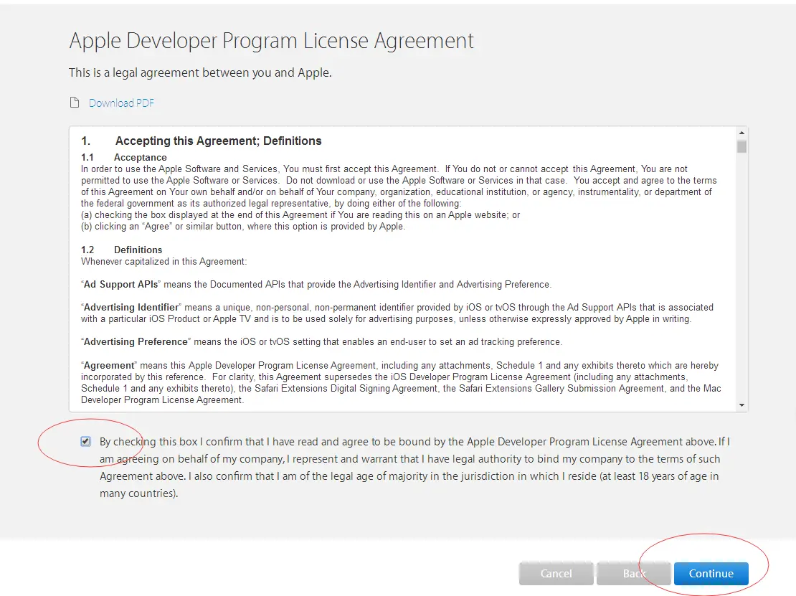Click the '(a) checking the box' clause

click(x=300, y=214)
